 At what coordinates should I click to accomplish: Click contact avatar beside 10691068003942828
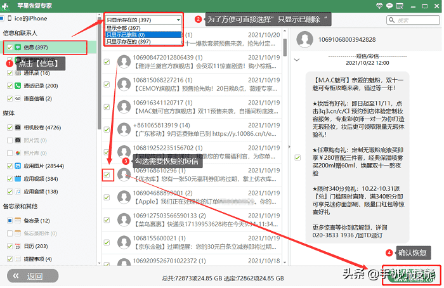[304, 39]
